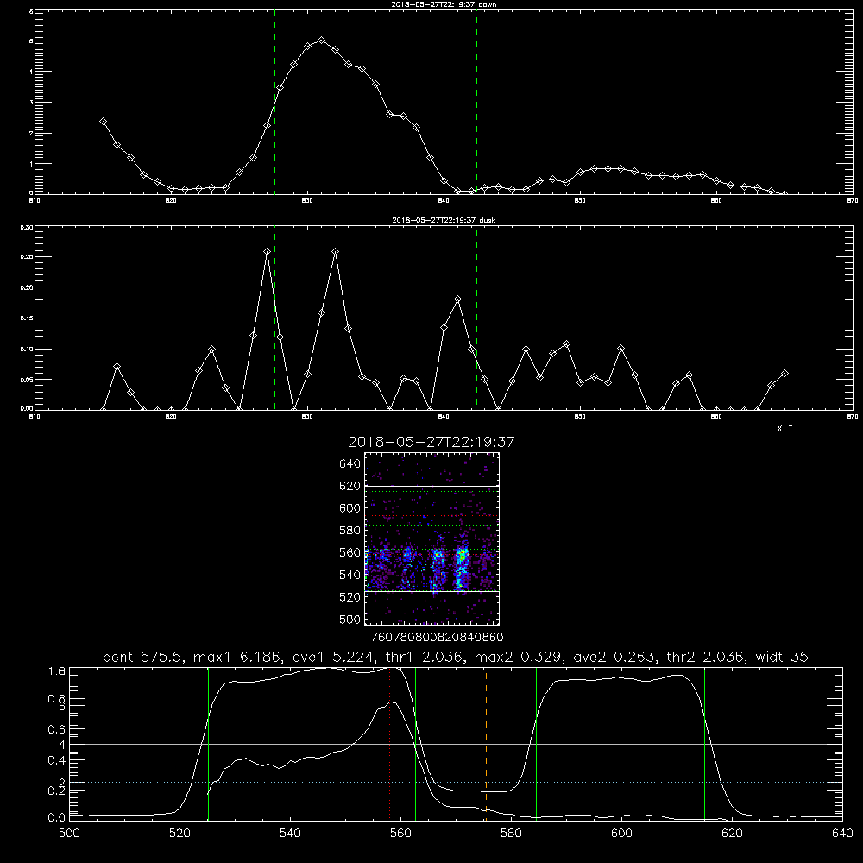Click x-axis label '540' on bottom plot
Viewport: 863px width, 863px height.
290,834
